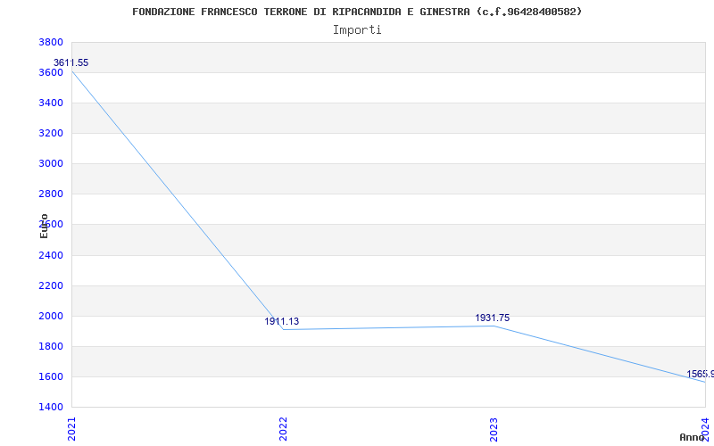The width and height of the screenshot is (714, 446).
Task: Click the 3400 y-axis tick label
Action: 51,103
